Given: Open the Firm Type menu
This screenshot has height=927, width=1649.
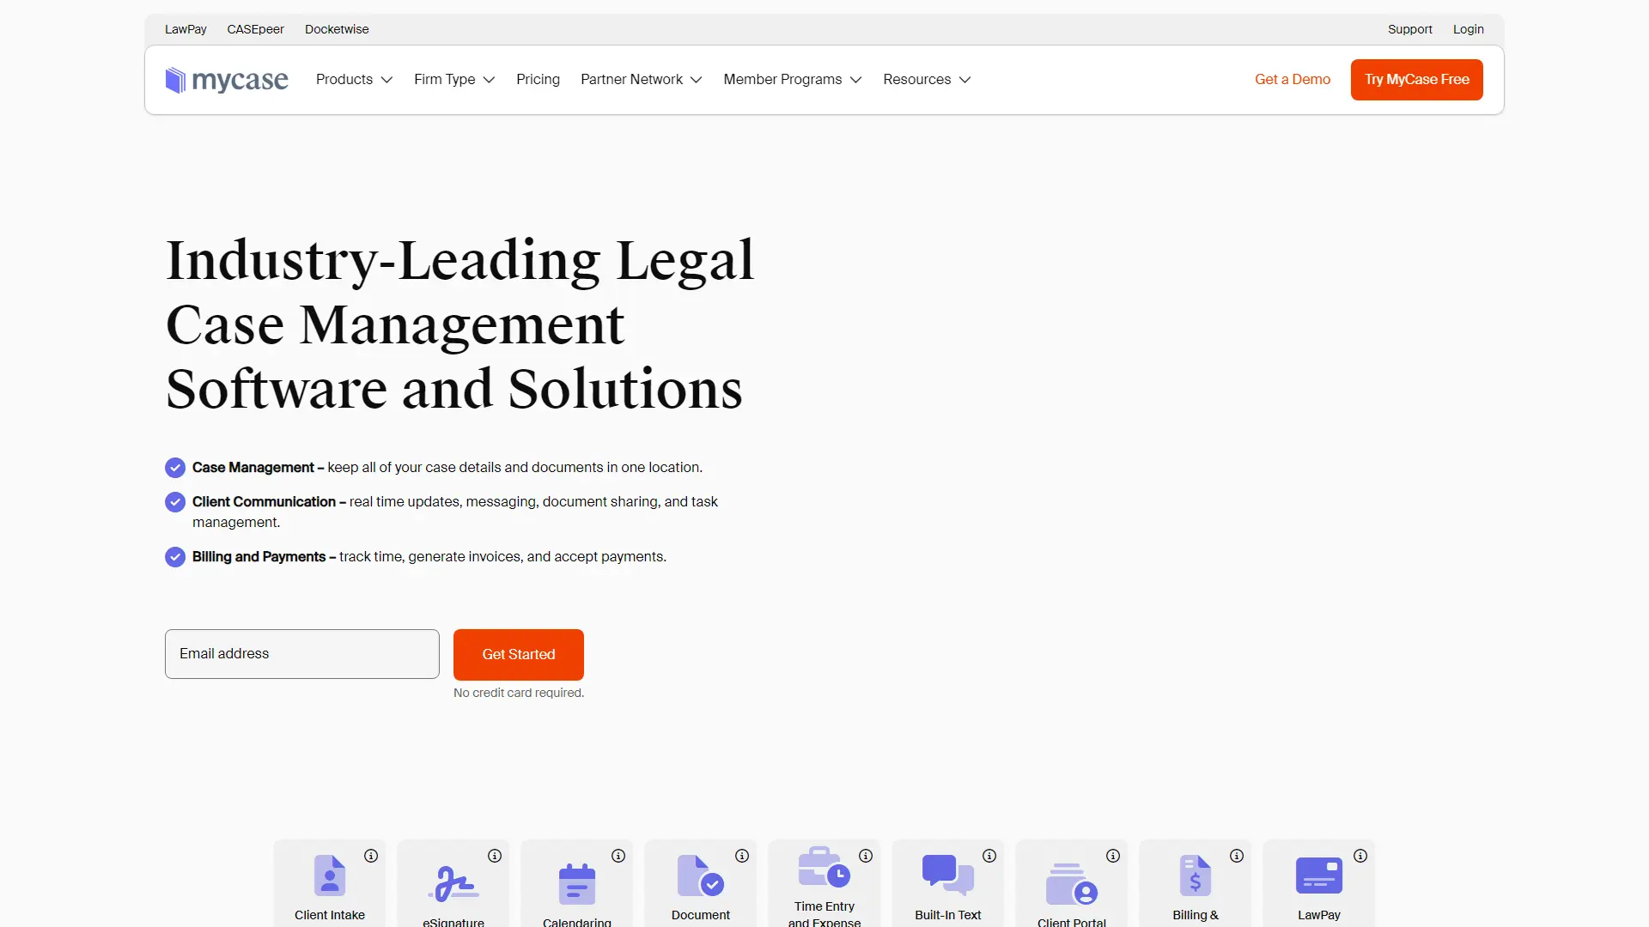Looking at the screenshot, I should pyautogui.click(x=454, y=79).
